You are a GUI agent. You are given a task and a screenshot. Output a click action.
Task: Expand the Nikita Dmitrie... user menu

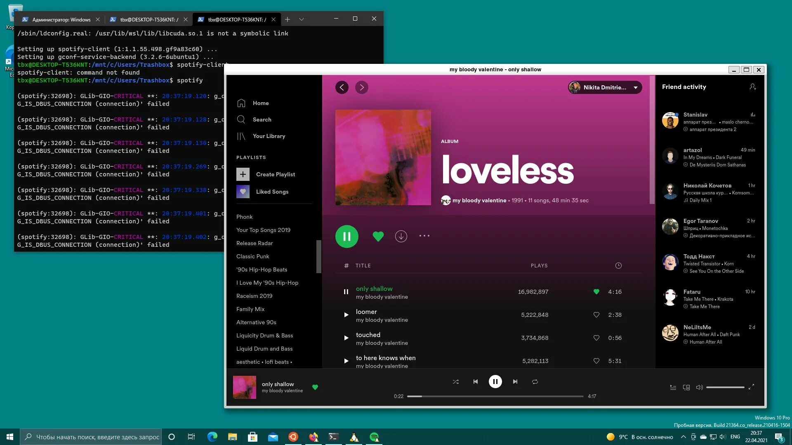tap(635, 87)
